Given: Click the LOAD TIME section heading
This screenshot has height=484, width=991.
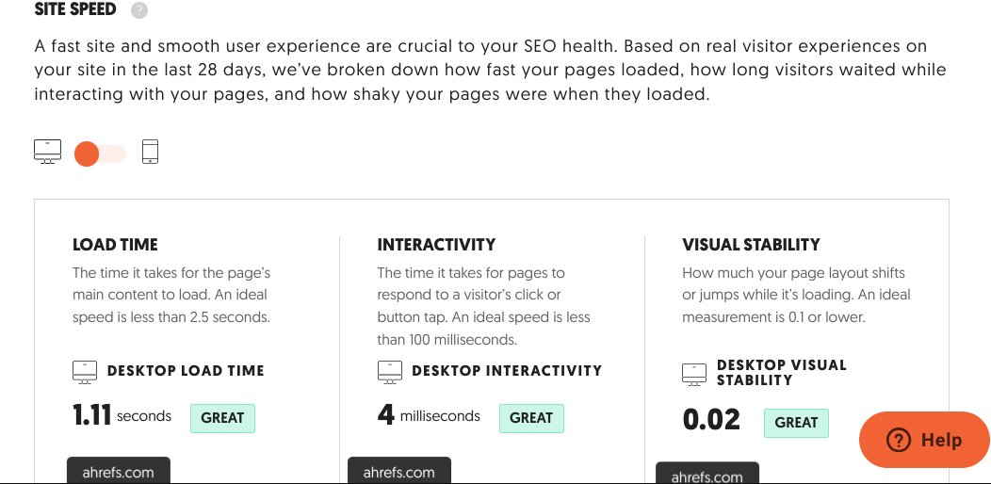Looking at the screenshot, I should (x=115, y=245).
